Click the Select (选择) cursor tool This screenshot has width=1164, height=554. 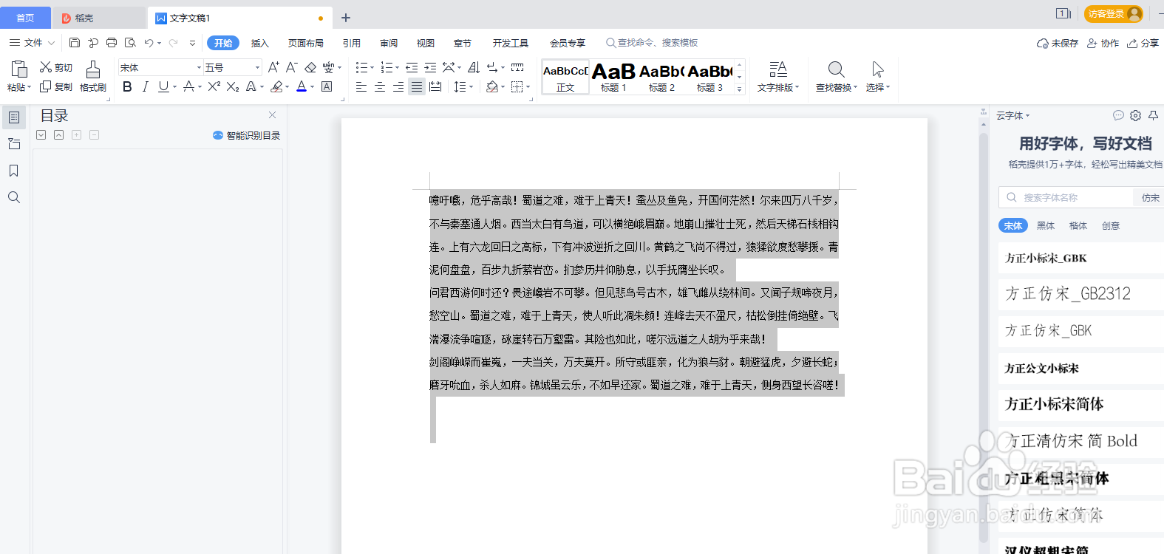pyautogui.click(x=878, y=77)
